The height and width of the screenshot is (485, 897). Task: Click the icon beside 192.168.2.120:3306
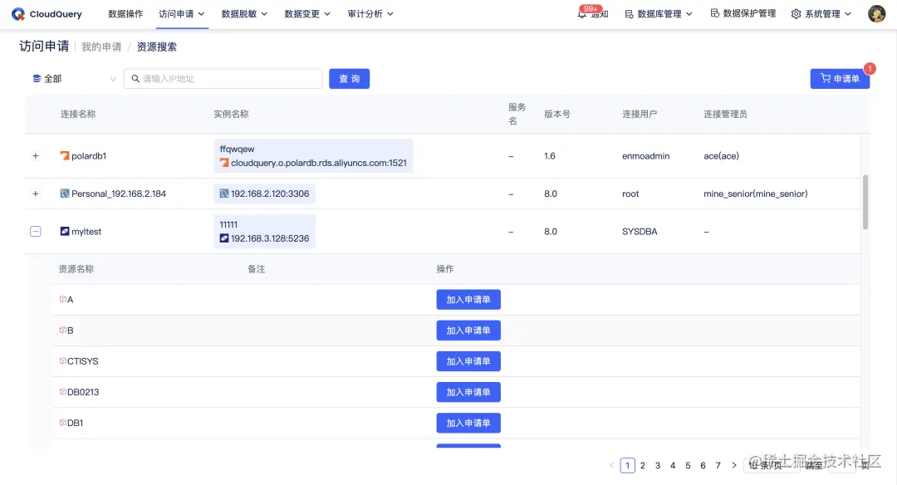(x=224, y=194)
